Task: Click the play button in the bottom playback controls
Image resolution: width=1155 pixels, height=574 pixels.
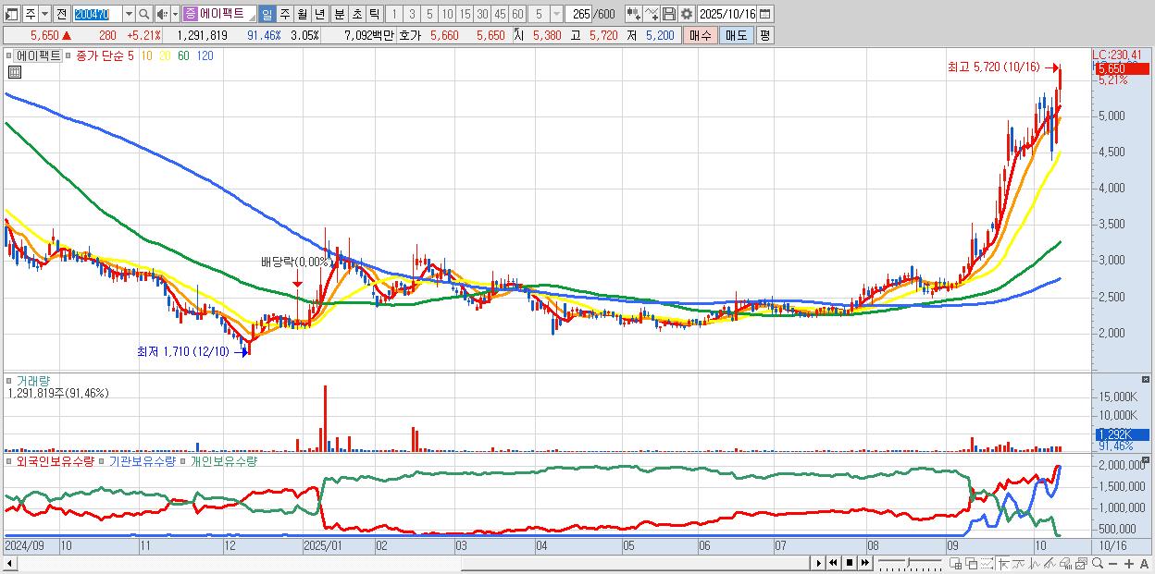Action: [819, 563]
